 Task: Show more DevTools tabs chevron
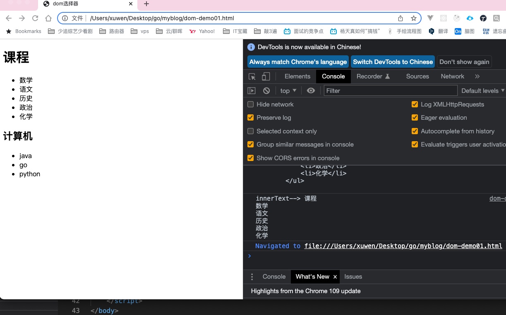pos(477,76)
